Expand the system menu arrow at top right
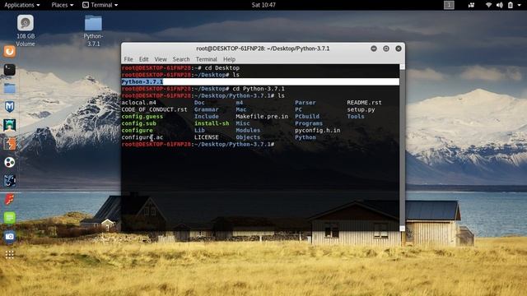527x296 pixels. (520, 5)
